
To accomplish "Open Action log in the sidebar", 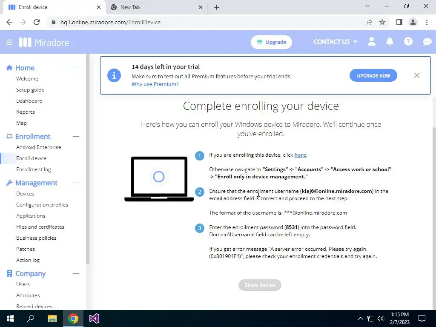I will [x=28, y=260].
